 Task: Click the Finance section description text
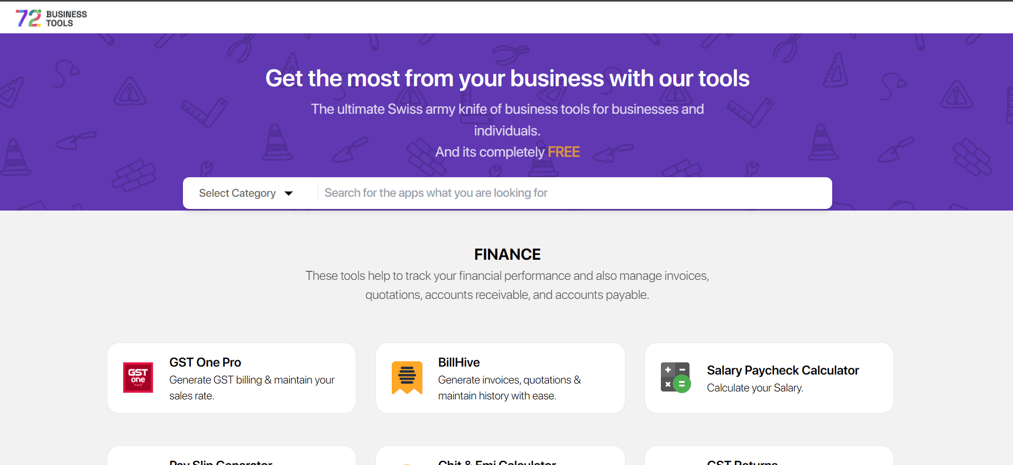(x=507, y=285)
